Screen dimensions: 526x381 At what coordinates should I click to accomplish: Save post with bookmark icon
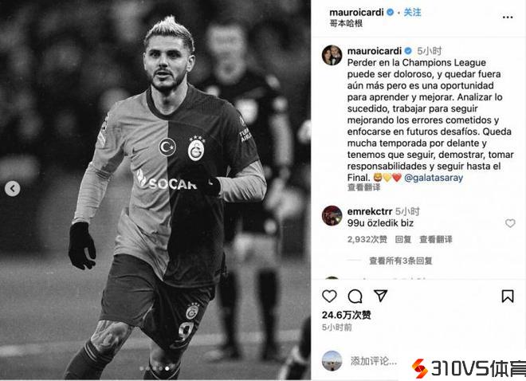[508, 297]
